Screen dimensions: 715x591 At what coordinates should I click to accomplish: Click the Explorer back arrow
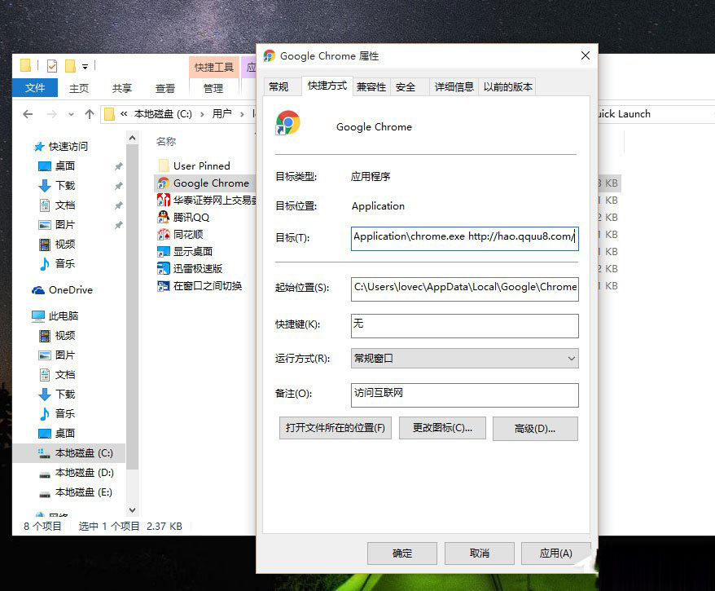point(28,114)
